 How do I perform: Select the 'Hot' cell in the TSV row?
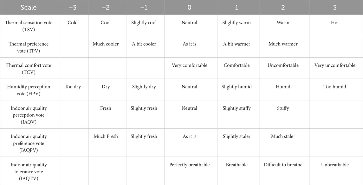click(x=335, y=23)
